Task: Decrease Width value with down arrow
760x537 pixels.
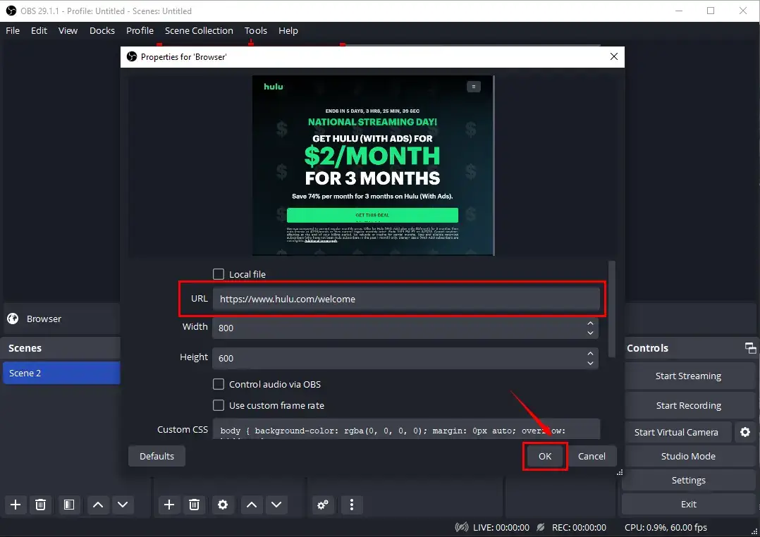Action: [x=590, y=333]
